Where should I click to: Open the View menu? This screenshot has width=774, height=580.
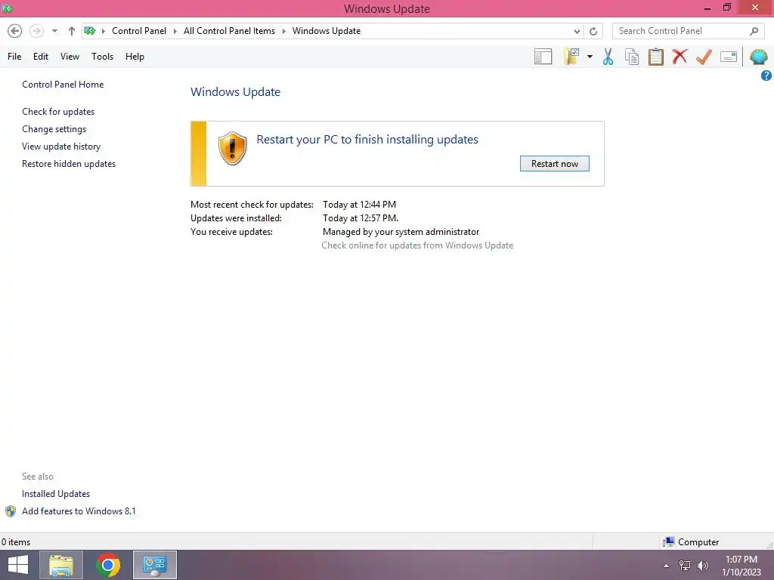(70, 56)
